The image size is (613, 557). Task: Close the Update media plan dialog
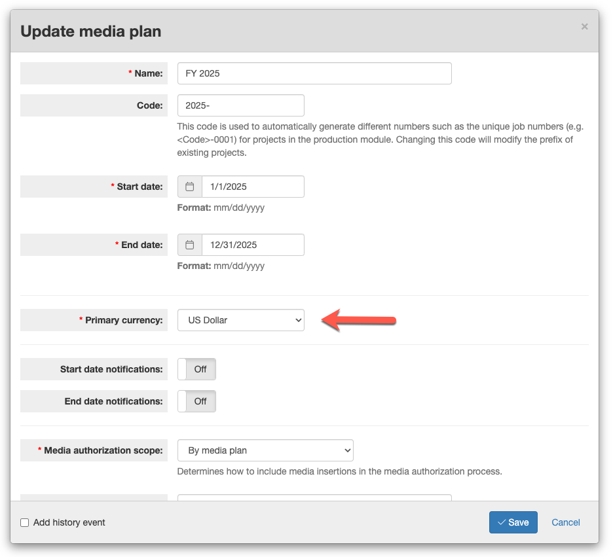pyautogui.click(x=584, y=27)
